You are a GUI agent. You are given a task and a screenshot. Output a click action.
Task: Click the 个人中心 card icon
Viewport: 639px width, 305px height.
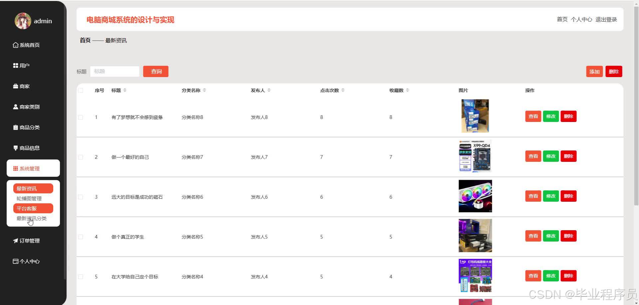[15, 261]
